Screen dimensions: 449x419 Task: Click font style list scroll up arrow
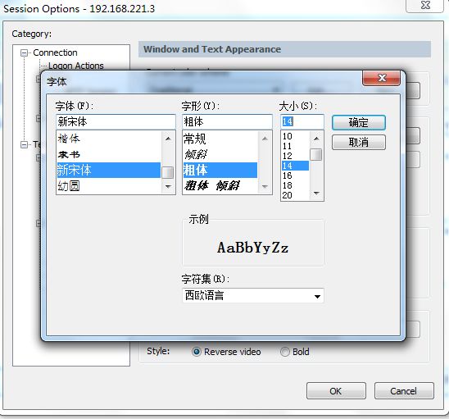point(265,139)
